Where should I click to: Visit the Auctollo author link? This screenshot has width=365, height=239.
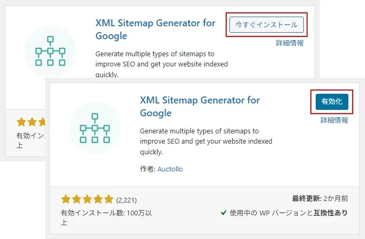(x=170, y=169)
